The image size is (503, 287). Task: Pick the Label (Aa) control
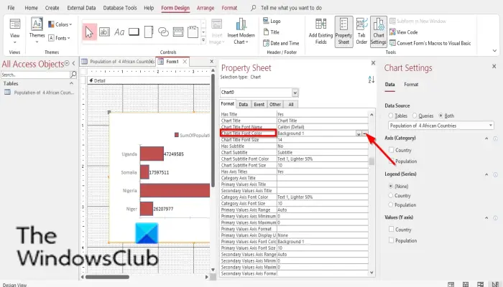click(x=119, y=32)
